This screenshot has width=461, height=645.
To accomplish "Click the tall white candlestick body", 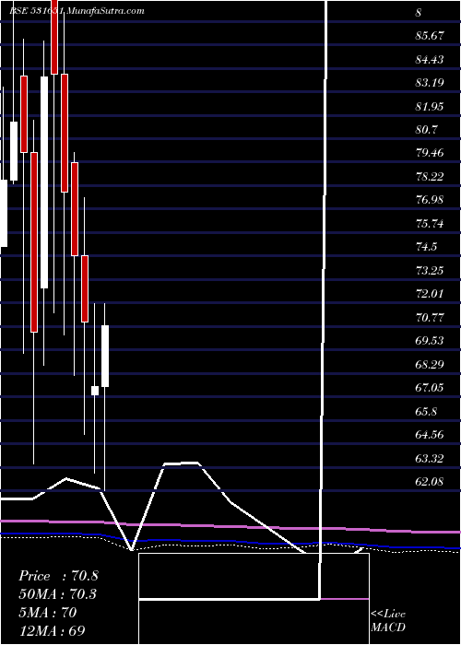I will (x=44, y=182).
